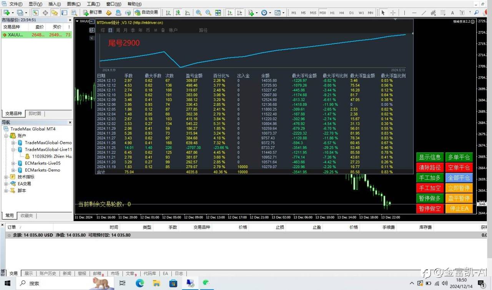Click the zoom in magnifier icon
The height and width of the screenshot is (290, 492).
point(199,13)
